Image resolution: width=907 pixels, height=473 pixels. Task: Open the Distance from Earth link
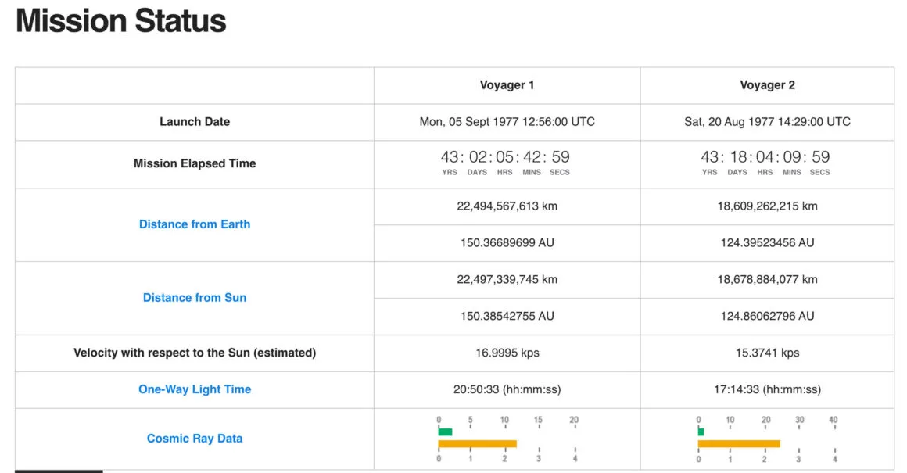point(195,224)
